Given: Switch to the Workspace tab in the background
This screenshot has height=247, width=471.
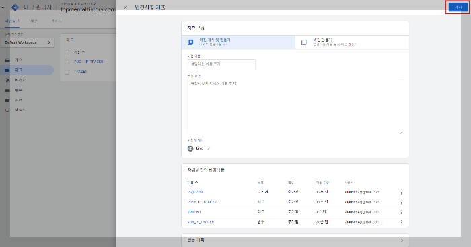Looking at the screenshot, I should click(12, 21).
